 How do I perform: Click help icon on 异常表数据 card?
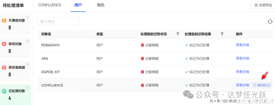(x=28, y=64)
